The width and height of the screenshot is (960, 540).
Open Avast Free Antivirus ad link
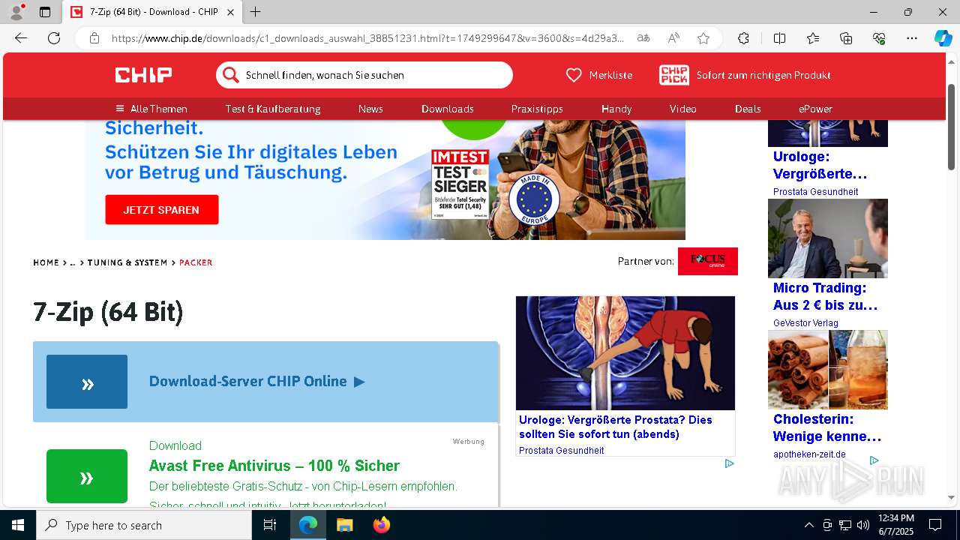pyautogui.click(x=274, y=465)
